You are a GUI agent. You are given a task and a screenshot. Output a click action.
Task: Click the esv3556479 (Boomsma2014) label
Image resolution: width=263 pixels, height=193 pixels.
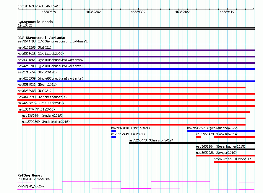tap(217, 134)
